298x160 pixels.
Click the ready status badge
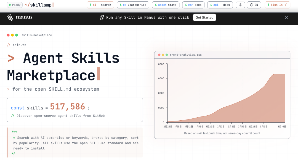(x=15, y=5)
